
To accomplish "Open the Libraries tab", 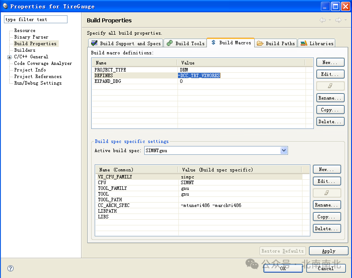I will 317,43.
